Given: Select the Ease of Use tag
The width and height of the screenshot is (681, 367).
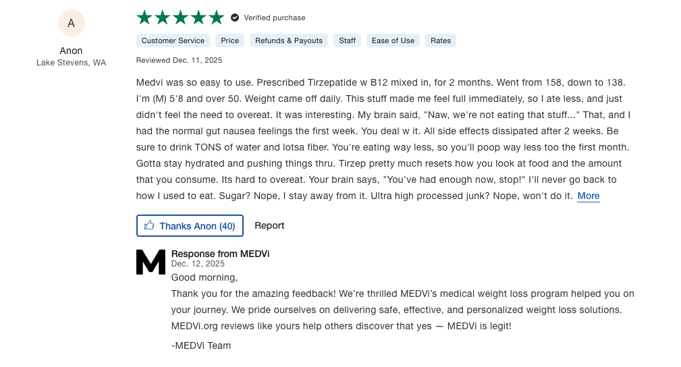Looking at the screenshot, I should click(393, 40).
